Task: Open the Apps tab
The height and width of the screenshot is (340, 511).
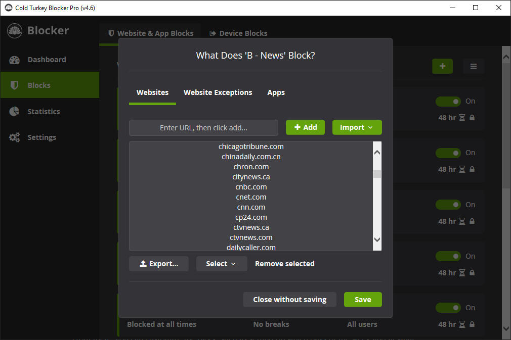Action: pyautogui.click(x=276, y=92)
